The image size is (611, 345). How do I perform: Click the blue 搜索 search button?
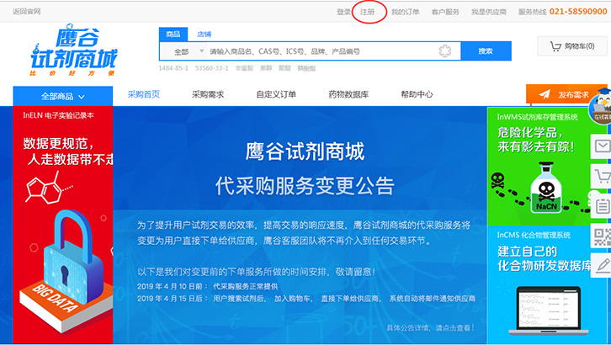pyautogui.click(x=486, y=51)
